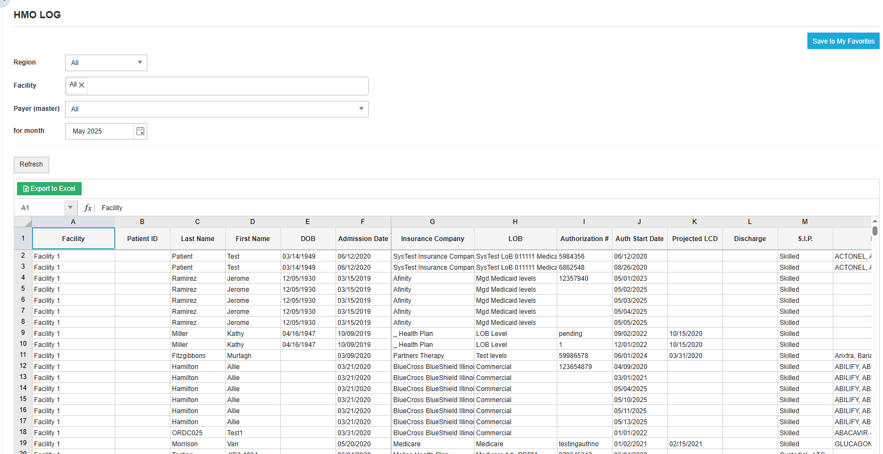This screenshot has width=883, height=454.
Task: Select column J header
Action: pos(640,222)
